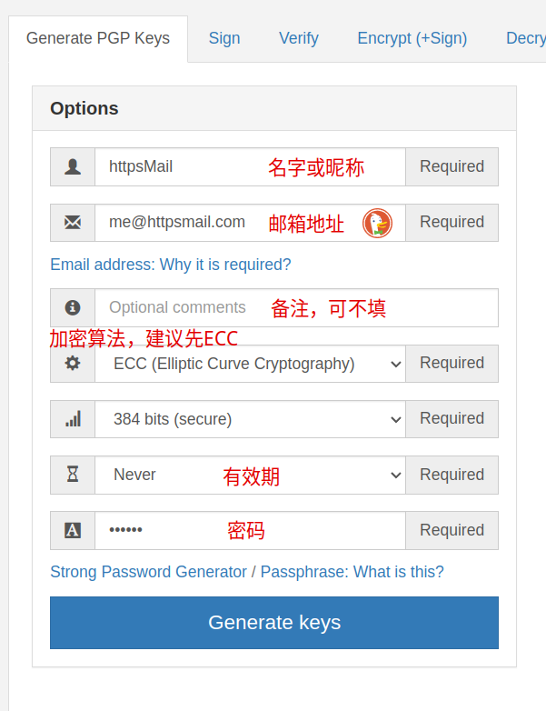Open the Never expiration dropdown
Image resolution: width=546 pixels, height=711 pixels.
250,475
